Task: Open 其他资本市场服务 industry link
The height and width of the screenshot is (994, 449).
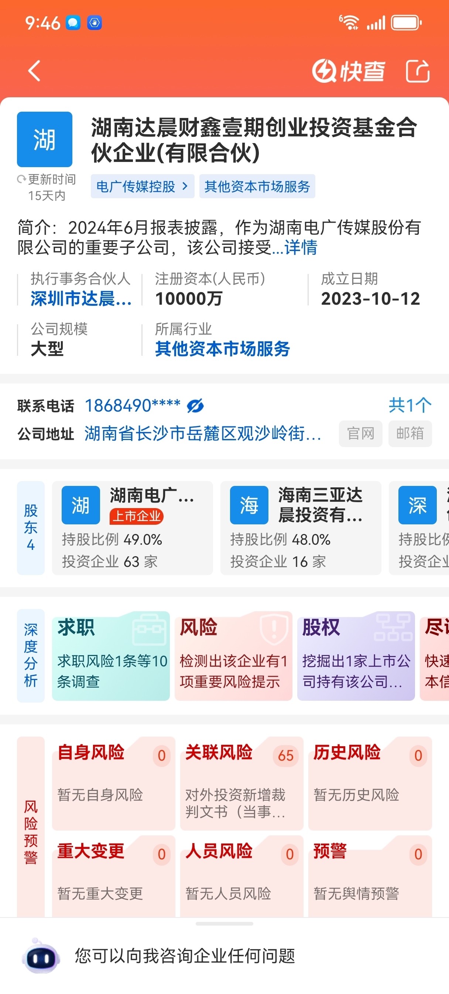Action: 222,349
